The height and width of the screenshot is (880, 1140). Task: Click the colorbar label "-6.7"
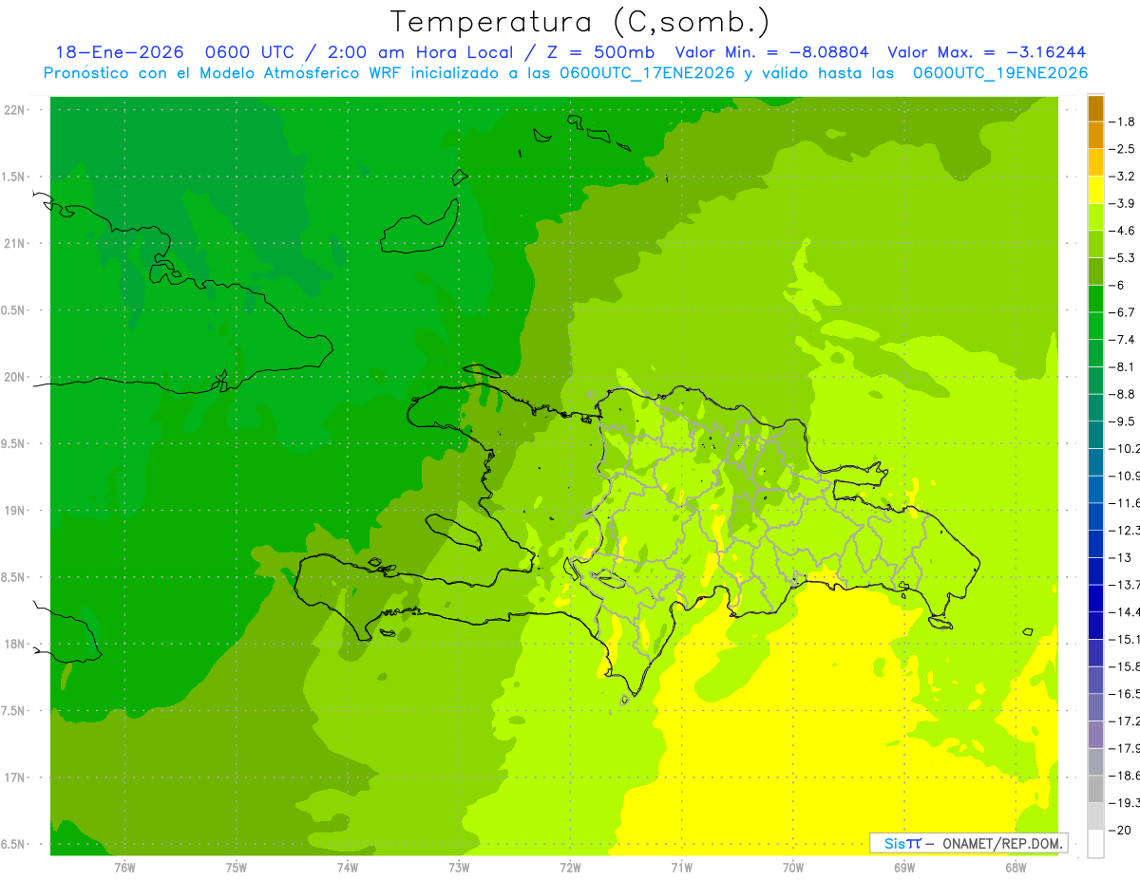point(1123,312)
